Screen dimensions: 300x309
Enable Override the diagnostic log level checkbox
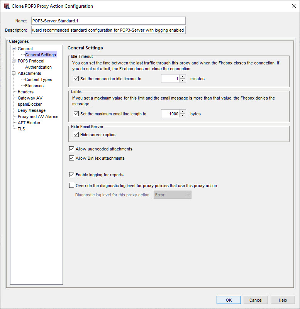[x=71, y=186]
